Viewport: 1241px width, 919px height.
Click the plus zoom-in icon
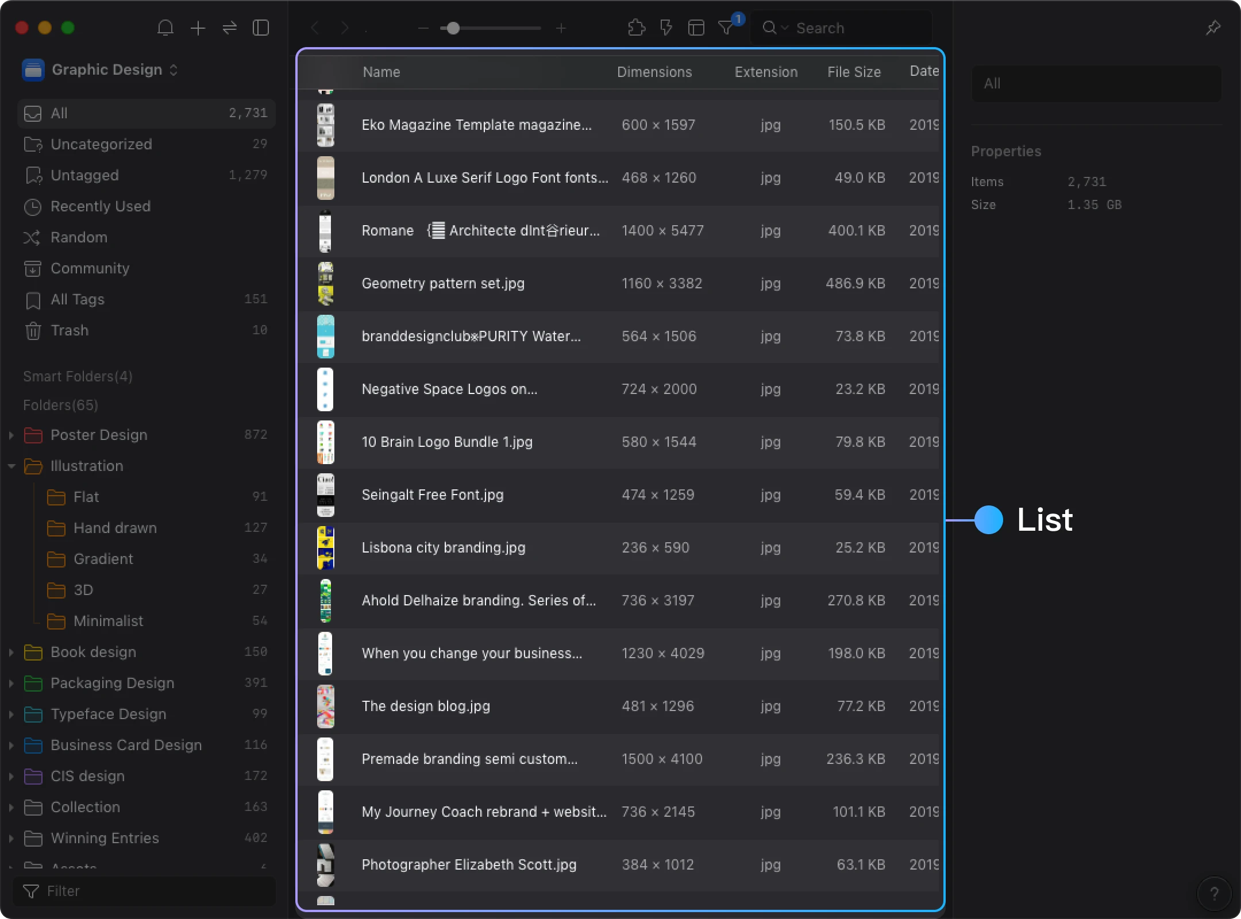coord(561,28)
